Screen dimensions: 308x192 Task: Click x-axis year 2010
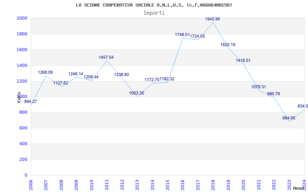[x=92, y=184]
